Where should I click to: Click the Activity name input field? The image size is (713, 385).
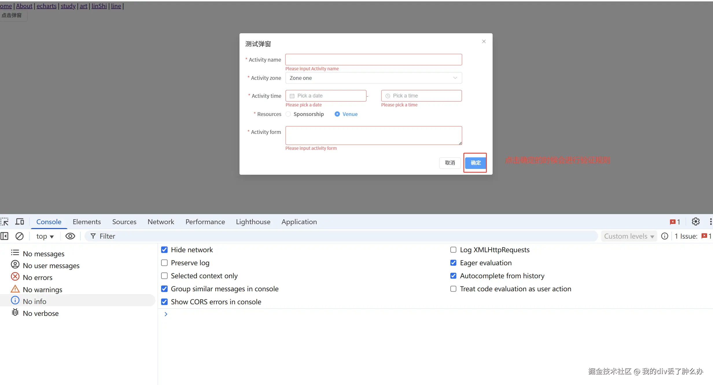point(373,60)
